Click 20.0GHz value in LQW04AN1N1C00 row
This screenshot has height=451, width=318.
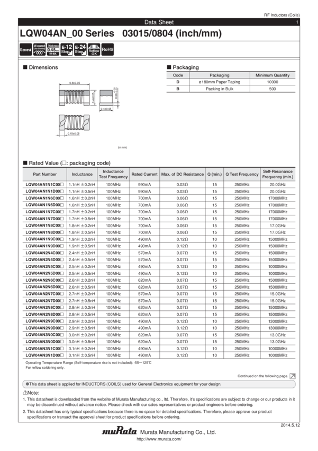pos(278,185)
